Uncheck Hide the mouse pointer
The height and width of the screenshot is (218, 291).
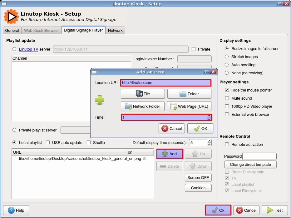click(x=227, y=90)
